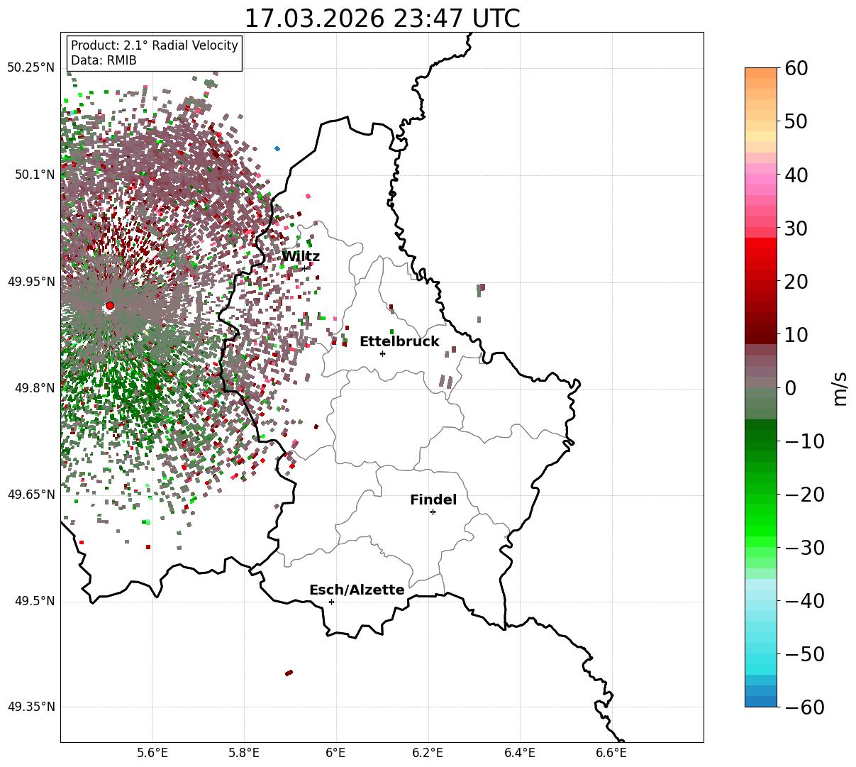Click the red radar site marker dot
The width and height of the screenshot is (856, 767).
tap(109, 306)
